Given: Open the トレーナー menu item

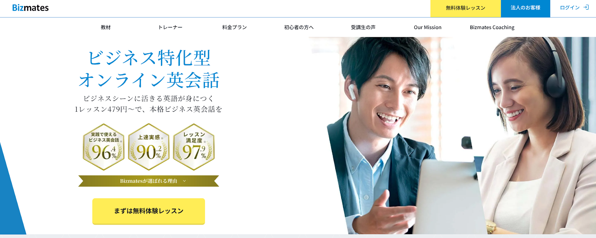Looking at the screenshot, I should pos(170,27).
